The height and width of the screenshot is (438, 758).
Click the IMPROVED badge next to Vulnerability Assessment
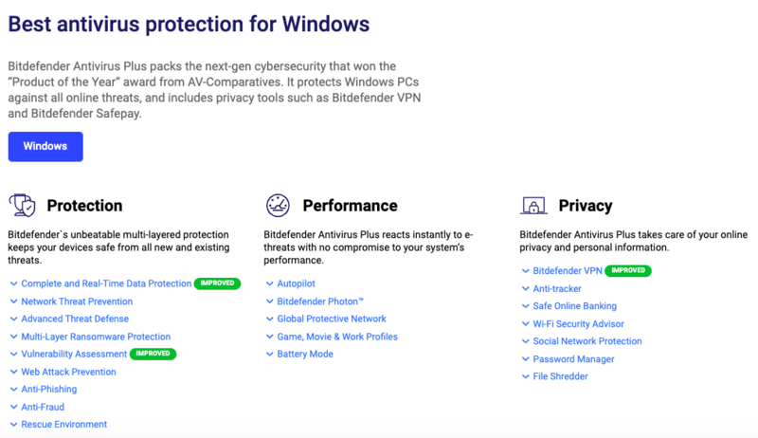(153, 354)
